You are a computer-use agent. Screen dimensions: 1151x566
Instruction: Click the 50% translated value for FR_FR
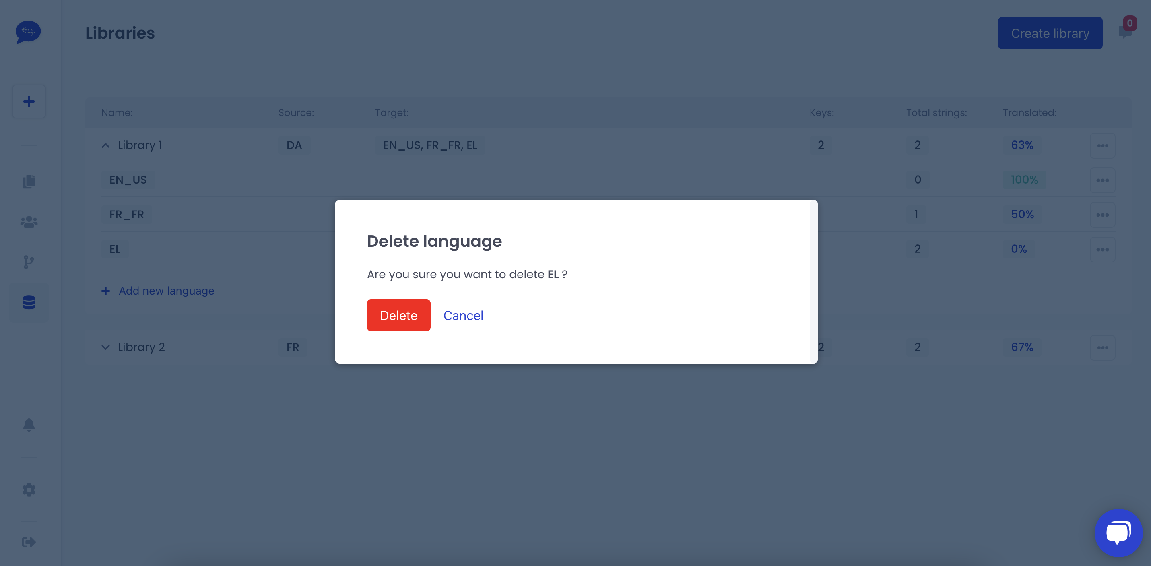(1022, 214)
